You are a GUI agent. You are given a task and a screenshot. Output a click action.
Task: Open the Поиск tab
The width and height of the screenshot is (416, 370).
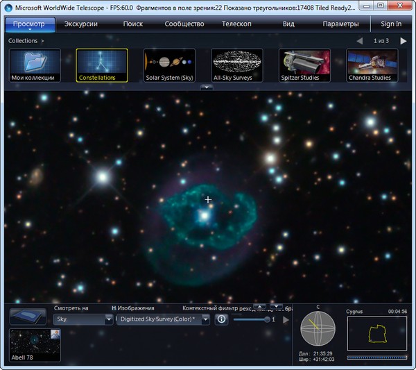[133, 24]
